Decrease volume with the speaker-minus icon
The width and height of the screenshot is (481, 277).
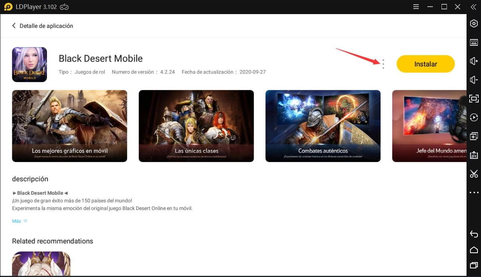[474, 80]
